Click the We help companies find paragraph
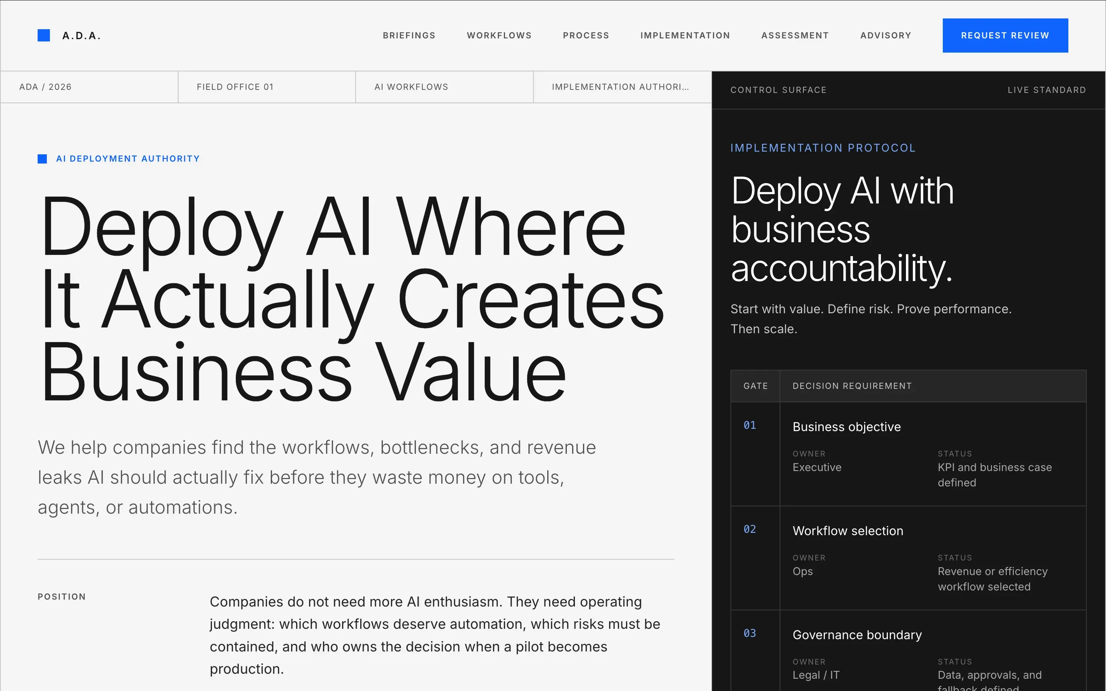This screenshot has height=691, width=1106. [x=317, y=477]
